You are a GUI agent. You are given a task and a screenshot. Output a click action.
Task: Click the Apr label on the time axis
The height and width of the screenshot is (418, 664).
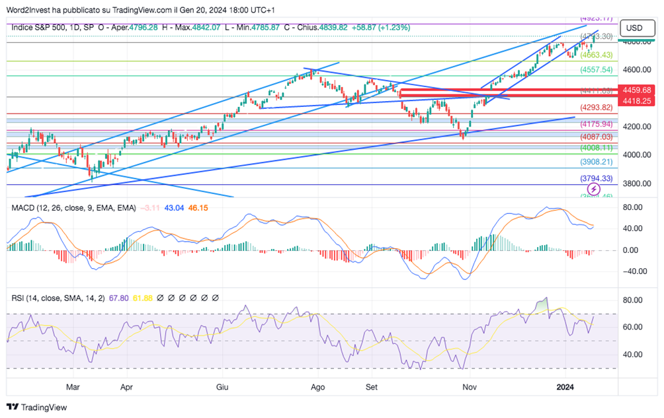pos(126,387)
